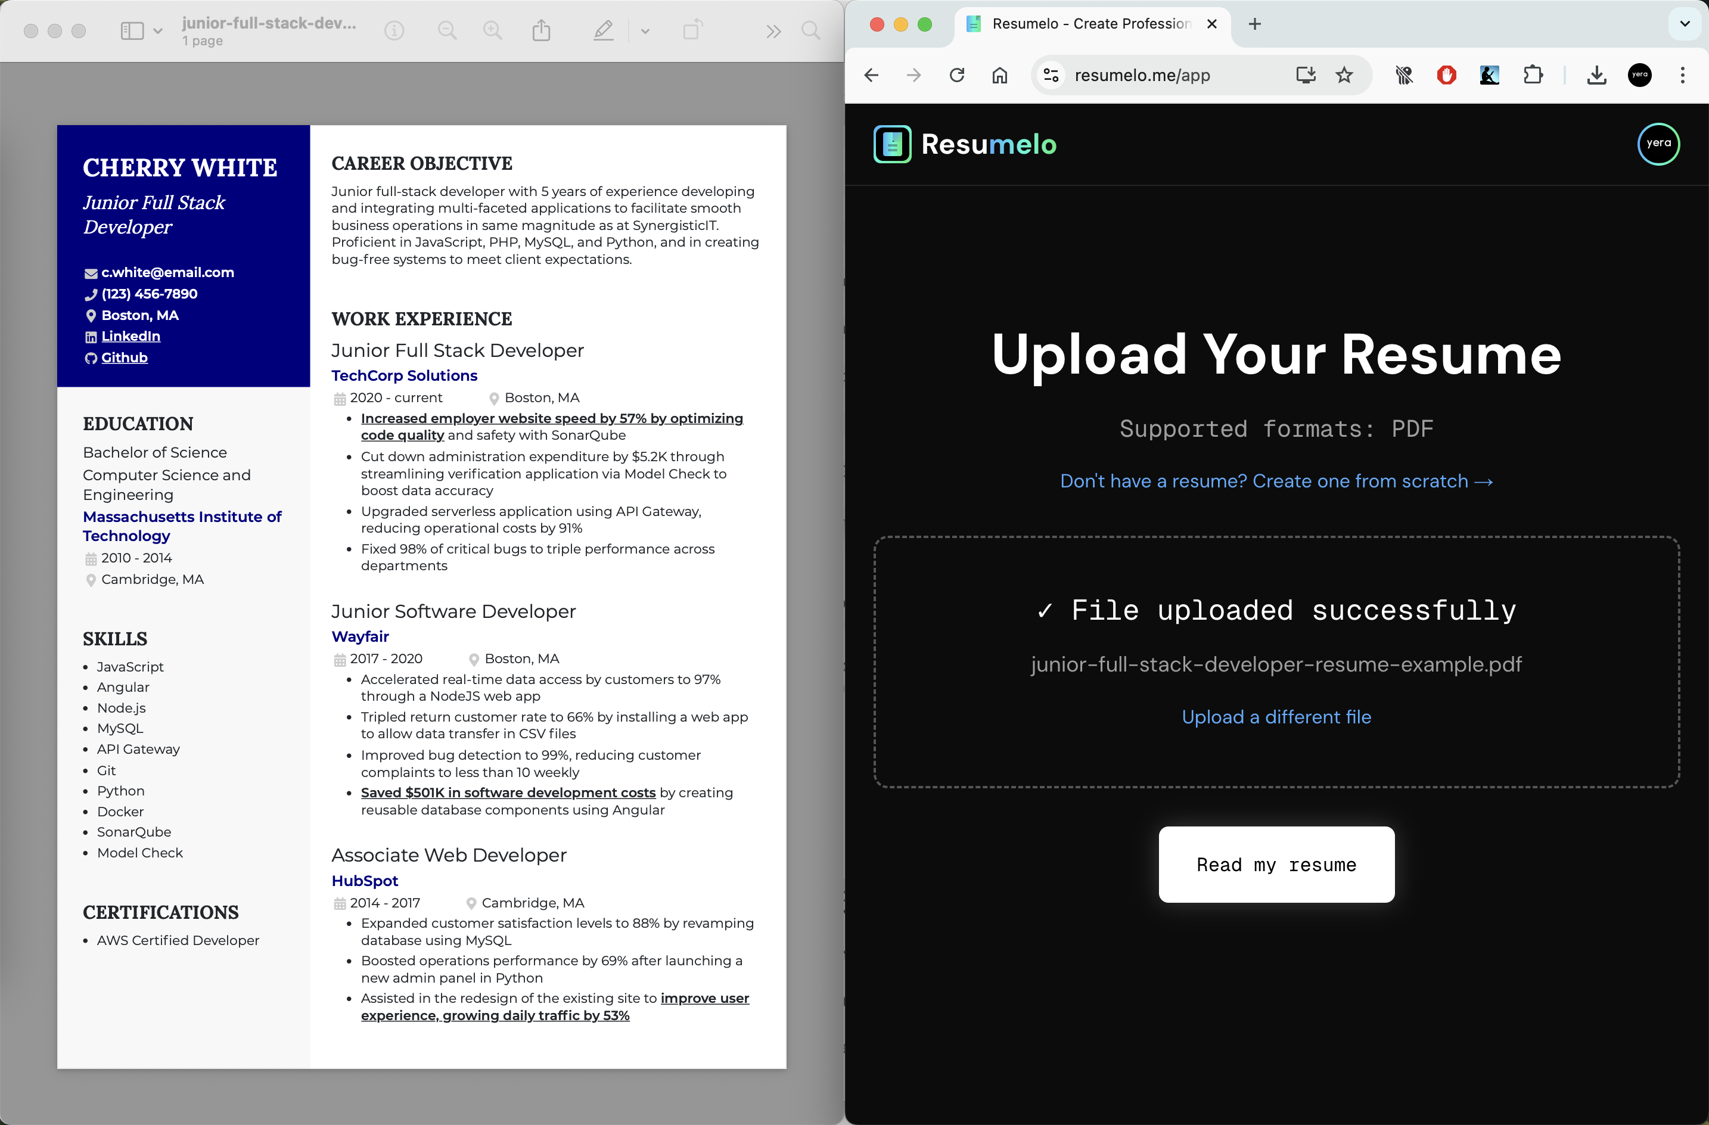Expand the sidebar view options chevron
The width and height of the screenshot is (1709, 1125).
pyautogui.click(x=158, y=31)
